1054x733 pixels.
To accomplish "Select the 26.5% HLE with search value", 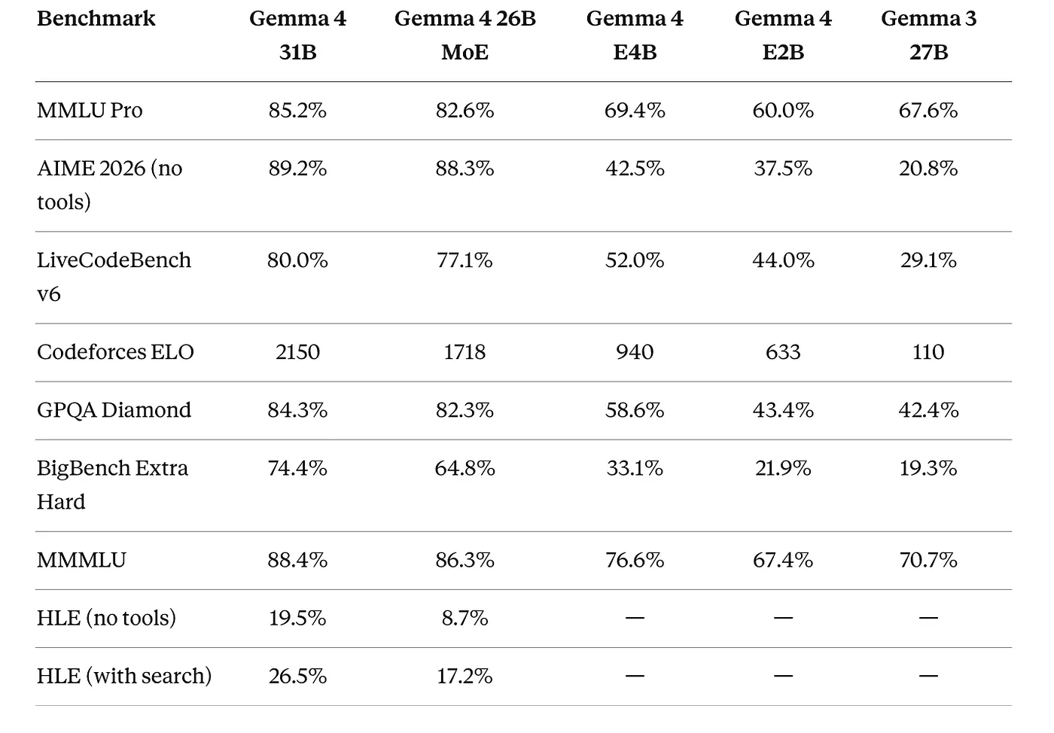I will point(297,676).
